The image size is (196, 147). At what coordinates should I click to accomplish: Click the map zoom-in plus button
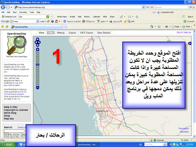[x=38, y=49]
